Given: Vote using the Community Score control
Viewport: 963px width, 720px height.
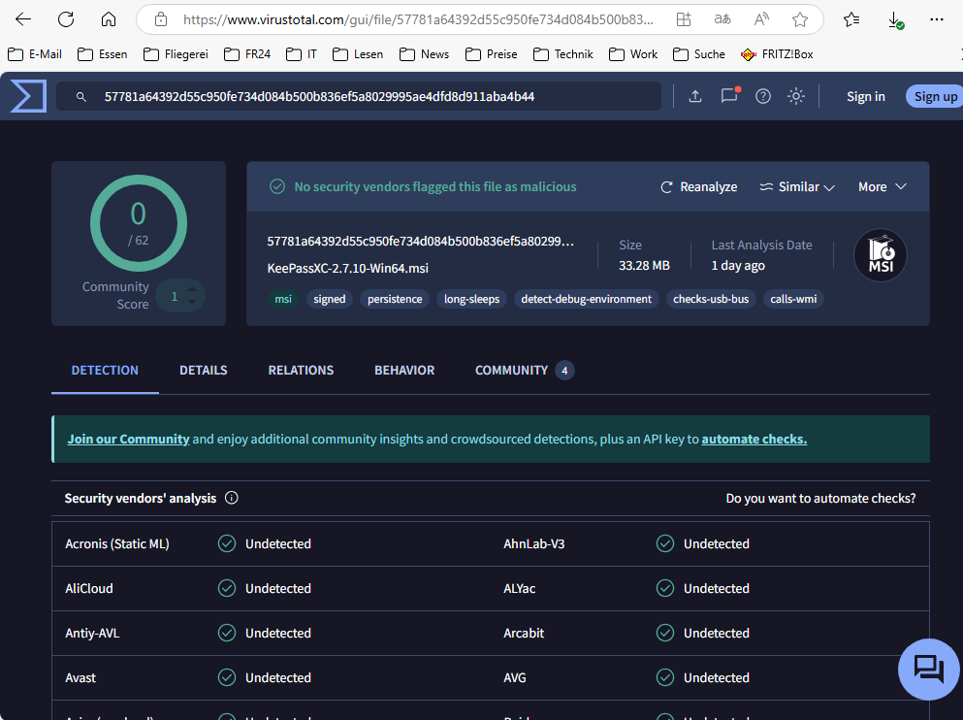Looking at the screenshot, I should tap(193, 296).
